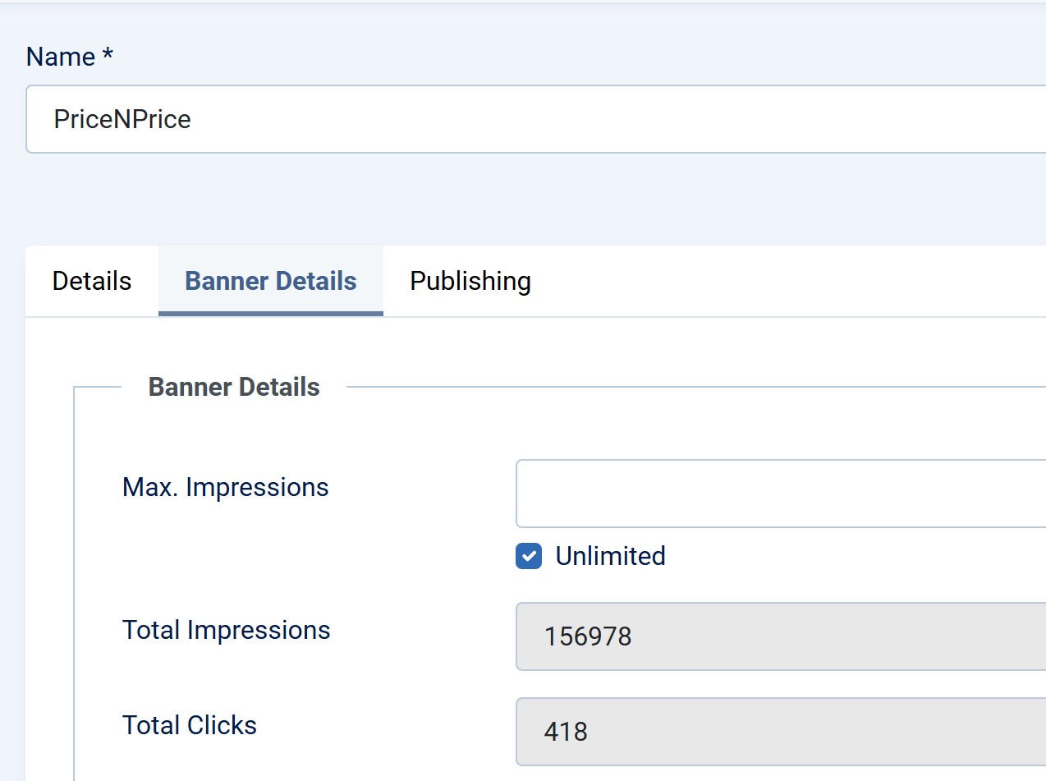
Task: Click the required asterisk beside Name
Action: 108,56
